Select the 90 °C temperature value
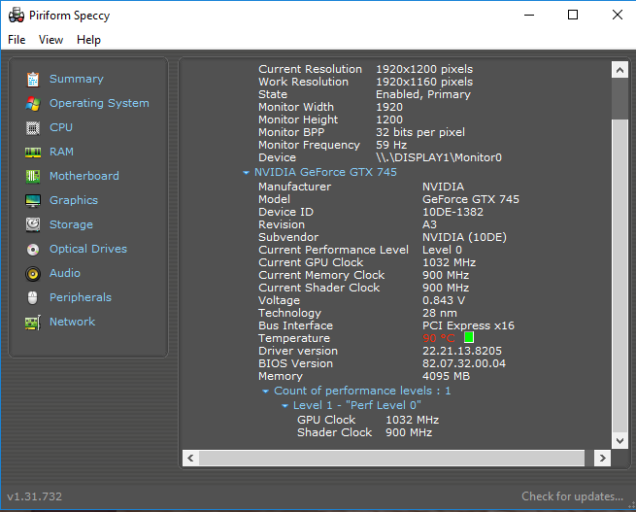 pos(439,338)
